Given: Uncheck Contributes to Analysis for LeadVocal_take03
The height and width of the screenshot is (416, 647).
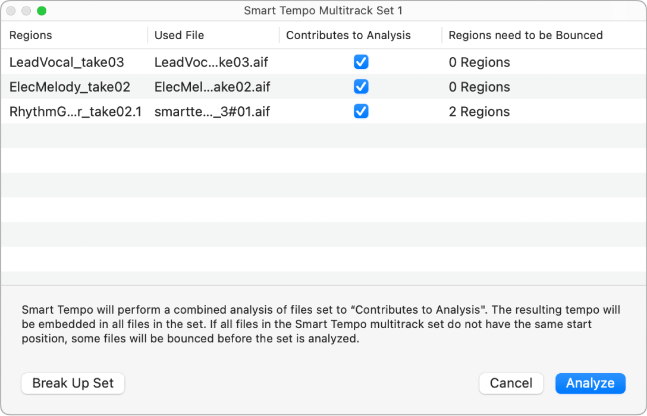Looking at the screenshot, I should coord(361,62).
